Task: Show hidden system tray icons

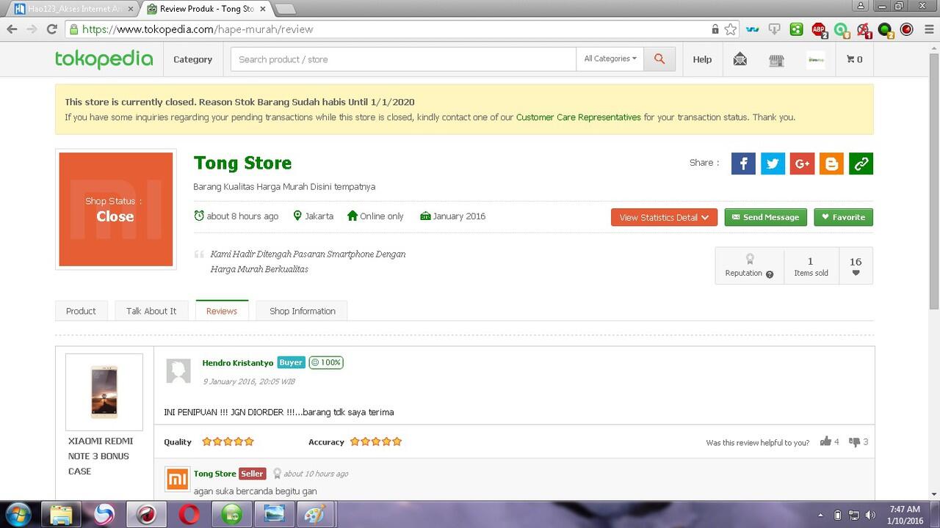Action: tap(820, 515)
